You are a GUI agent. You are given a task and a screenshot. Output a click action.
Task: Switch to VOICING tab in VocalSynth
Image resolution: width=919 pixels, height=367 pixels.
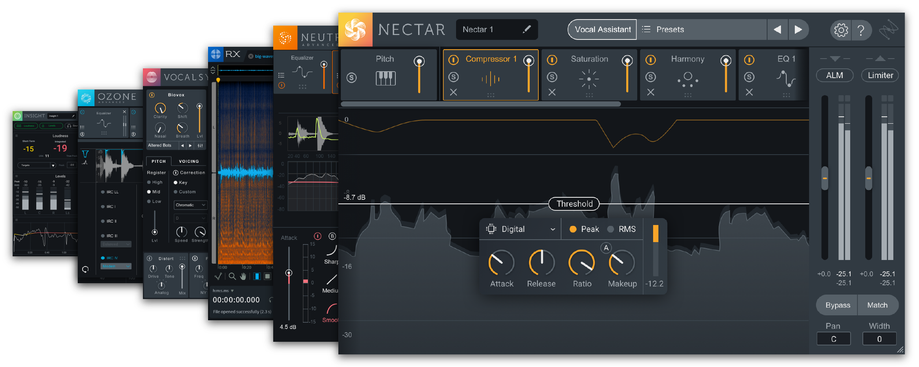pyautogui.click(x=189, y=161)
